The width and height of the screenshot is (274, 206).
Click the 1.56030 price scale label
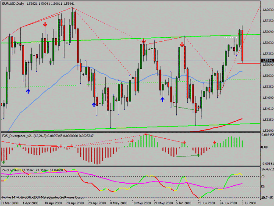click(x=268, y=76)
